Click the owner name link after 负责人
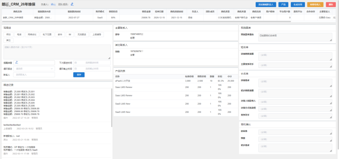The height and width of the screenshot is (159, 339). click(53, 4)
